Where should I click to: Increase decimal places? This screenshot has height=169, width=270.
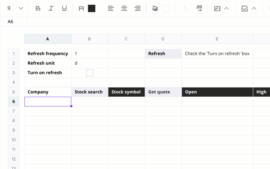(x=199, y=8)
